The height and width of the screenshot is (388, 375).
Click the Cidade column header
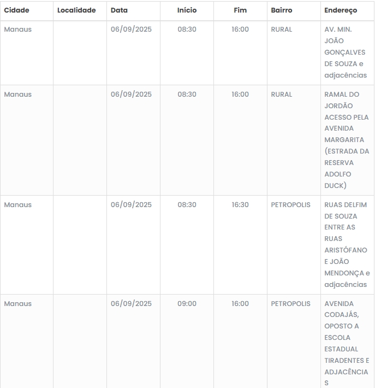pos(17,10)
